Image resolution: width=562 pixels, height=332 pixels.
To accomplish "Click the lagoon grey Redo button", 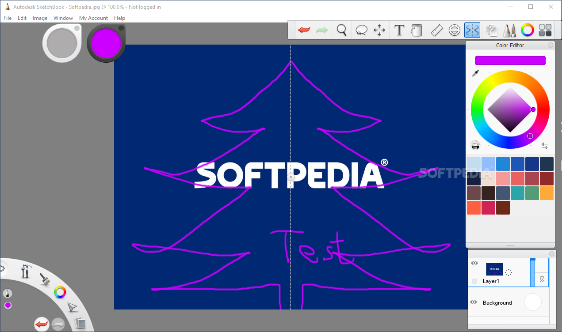I will [x=58, y=324].
